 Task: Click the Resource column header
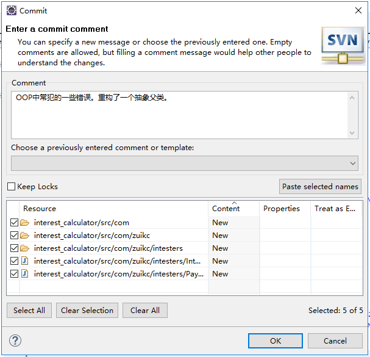pyautogui.click(x=40, y=209)
